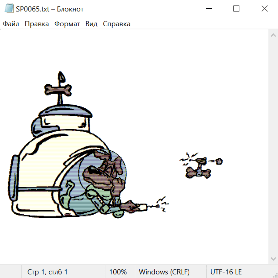Open the Правка menu
The height and width of the screenshot is (278, 278).
(x=37, y=24)
